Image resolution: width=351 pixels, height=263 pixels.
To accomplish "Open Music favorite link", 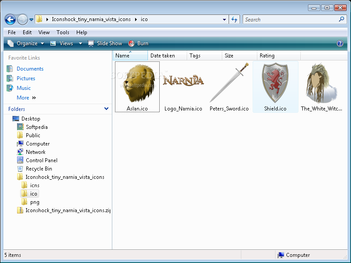I will pos(24,88).
